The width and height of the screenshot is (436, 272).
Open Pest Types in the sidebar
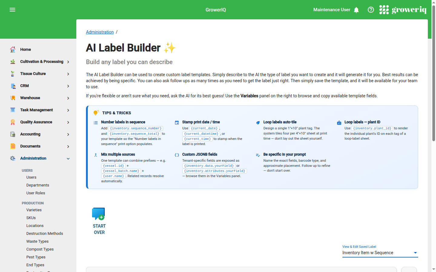tap(36, 257)
